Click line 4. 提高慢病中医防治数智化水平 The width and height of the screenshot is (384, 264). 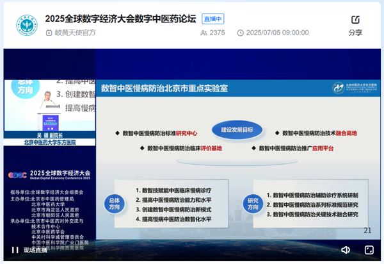click(173, 219)
